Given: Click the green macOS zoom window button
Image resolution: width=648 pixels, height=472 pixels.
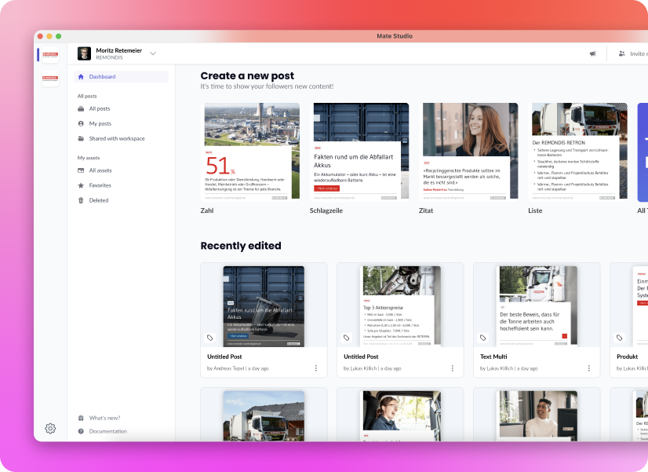Looking at the screenshot, I should (x=59, y=36).
